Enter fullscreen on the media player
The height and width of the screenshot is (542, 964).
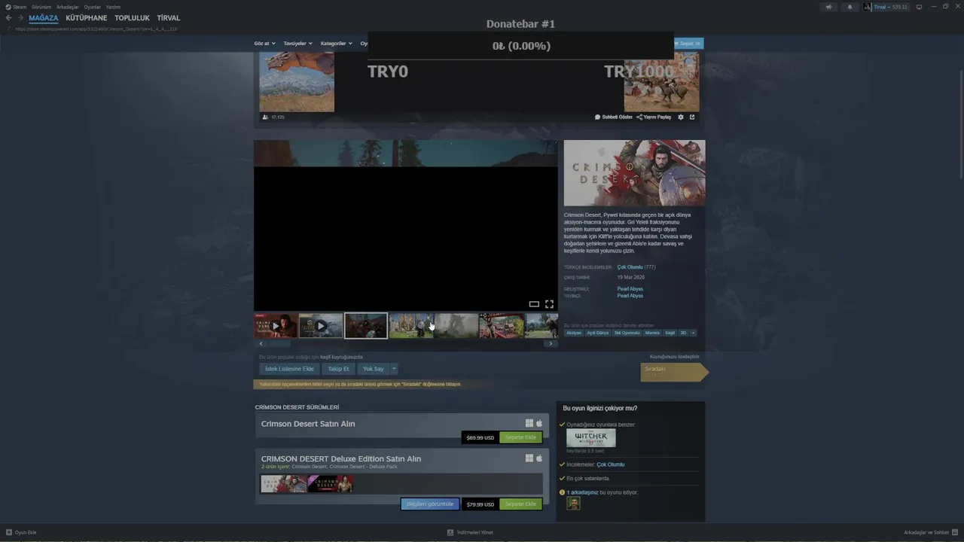click(x=549, y=304)
